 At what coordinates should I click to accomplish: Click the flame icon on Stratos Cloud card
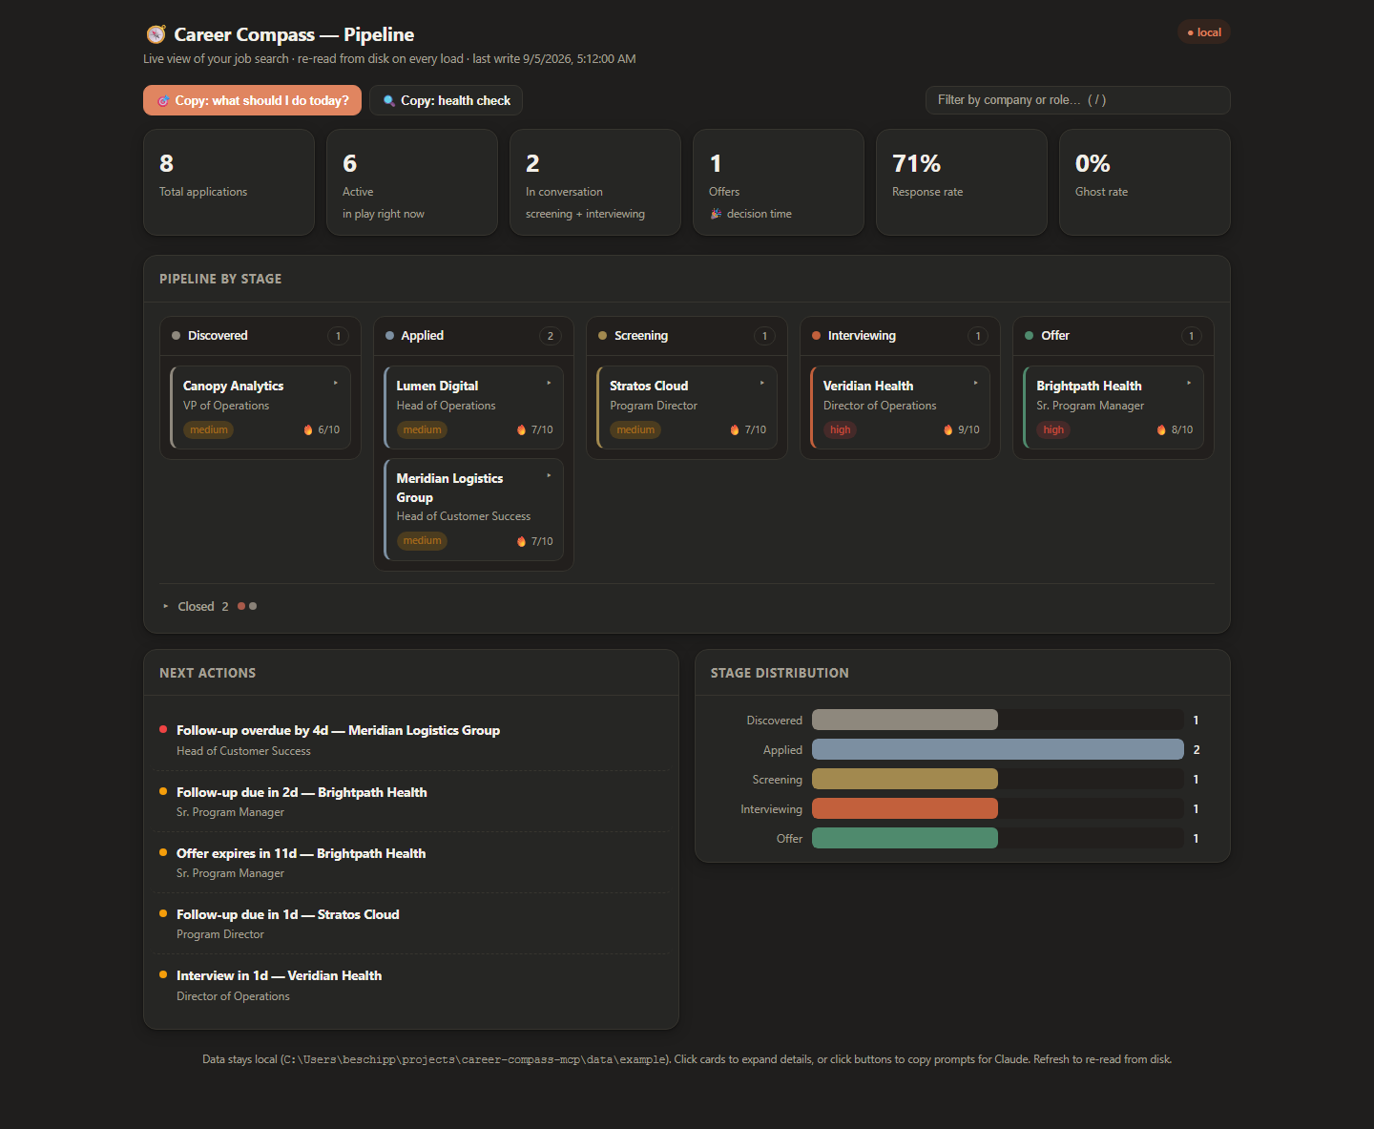click(735, 430)
